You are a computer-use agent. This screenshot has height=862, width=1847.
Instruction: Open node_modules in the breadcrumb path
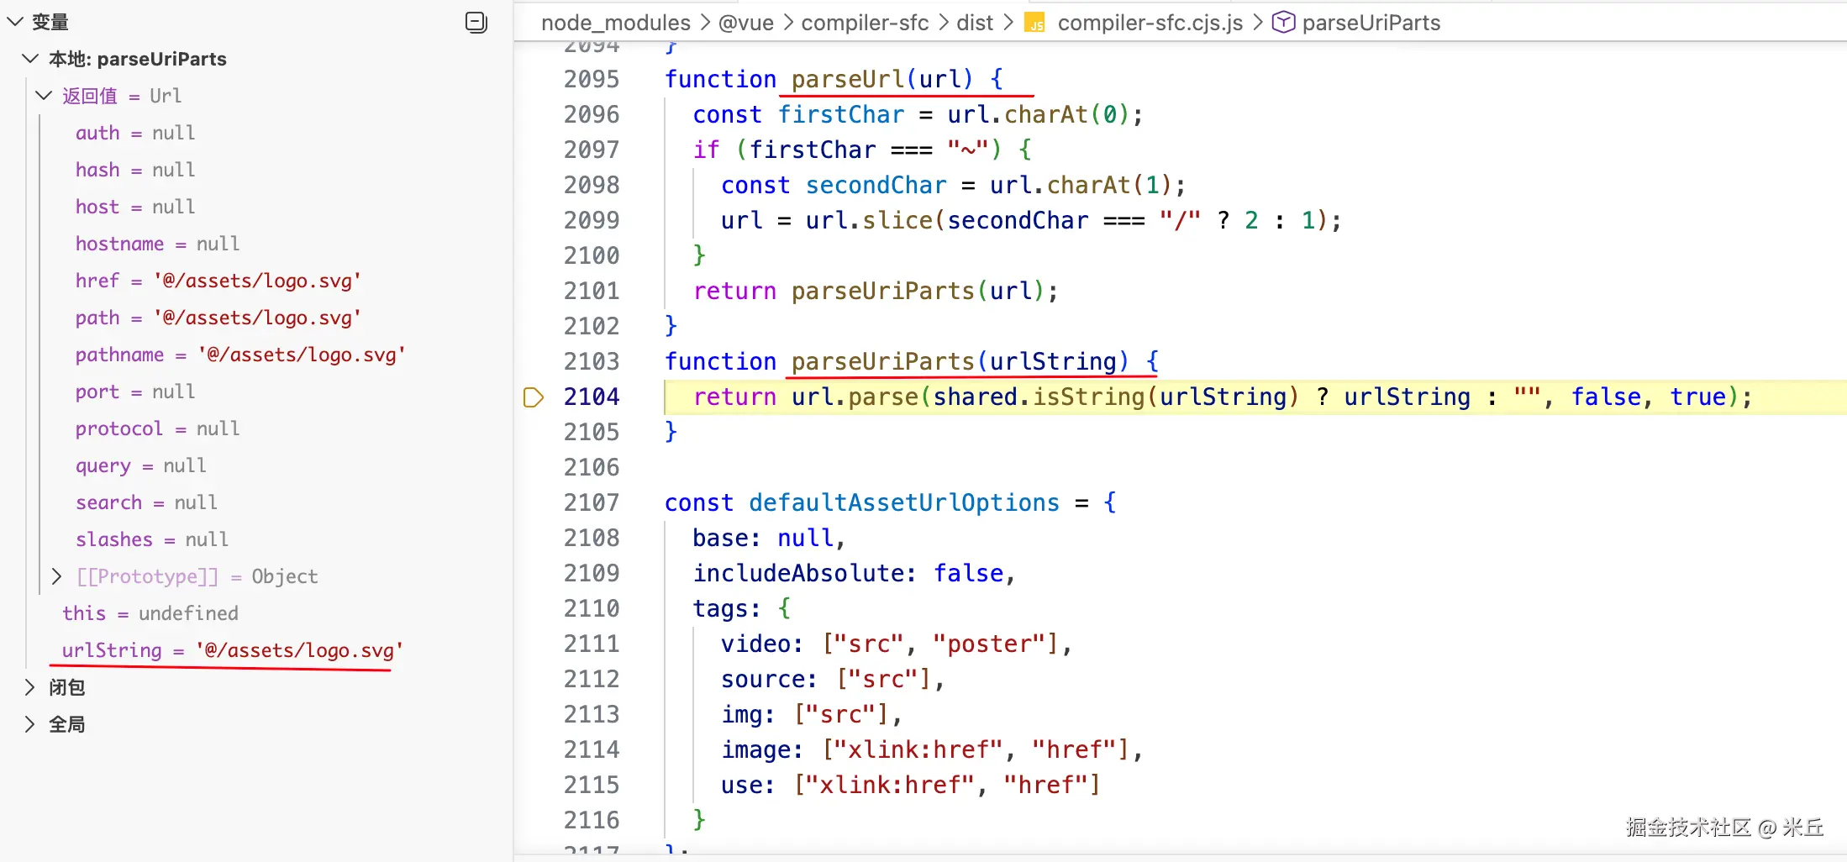coord(616,23)
